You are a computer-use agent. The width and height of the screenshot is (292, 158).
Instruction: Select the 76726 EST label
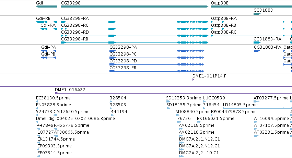[184, 119]
